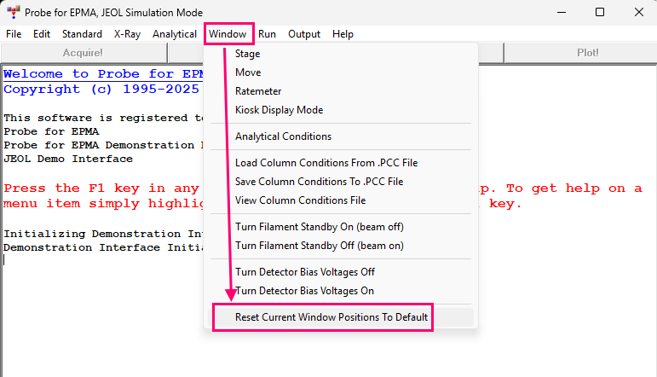Open the File menu

tap(14, 34)
